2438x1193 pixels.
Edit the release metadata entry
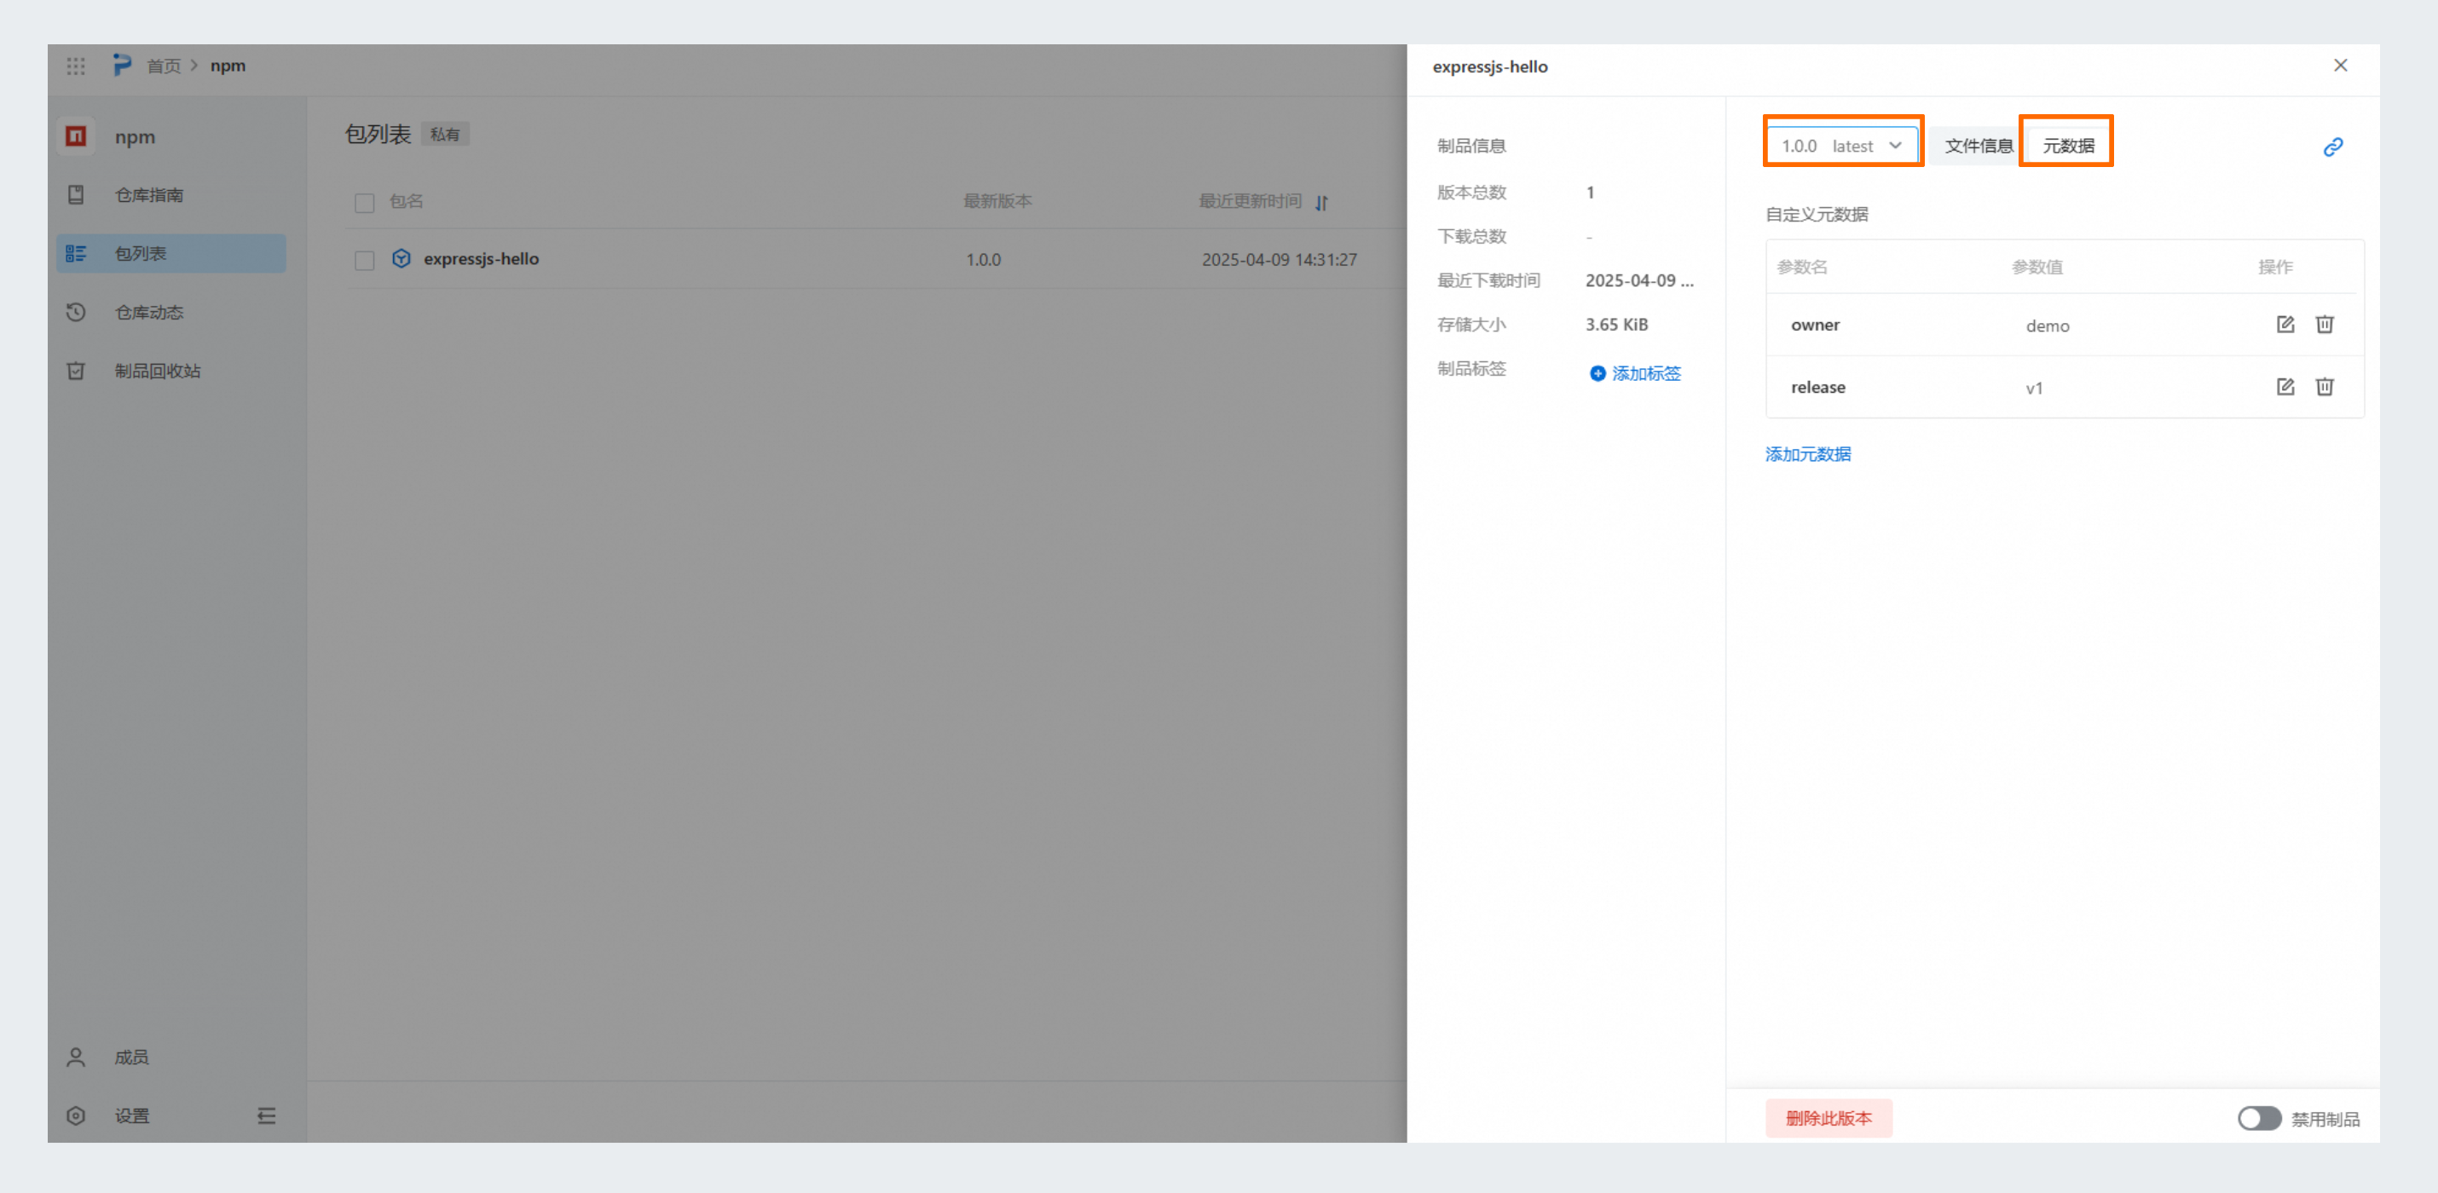2285,387
